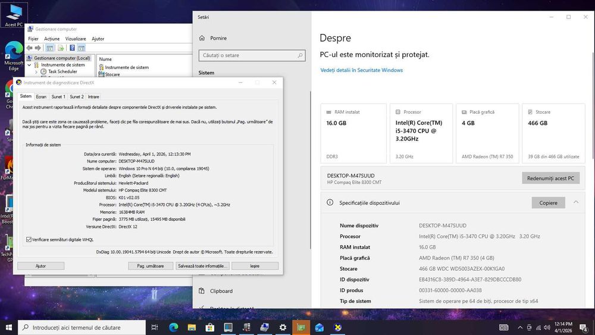Click Pag. următoare button
595x335 pixels.
(151, 266)
